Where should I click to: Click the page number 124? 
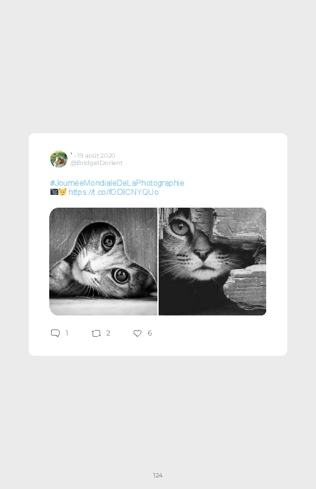[157, 475]
